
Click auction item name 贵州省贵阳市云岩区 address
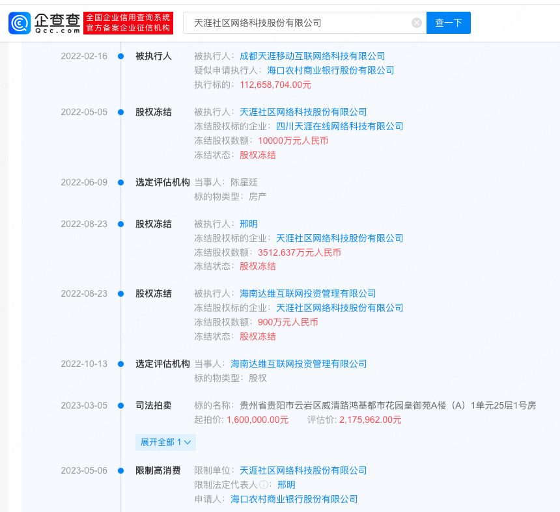click(387, 406)
